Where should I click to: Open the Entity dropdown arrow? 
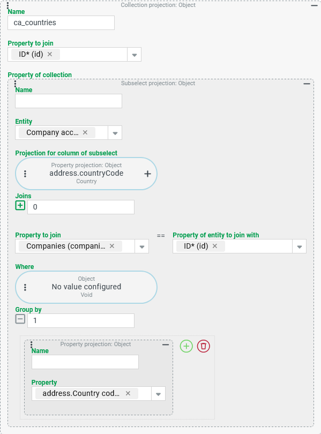pos(115,133)
